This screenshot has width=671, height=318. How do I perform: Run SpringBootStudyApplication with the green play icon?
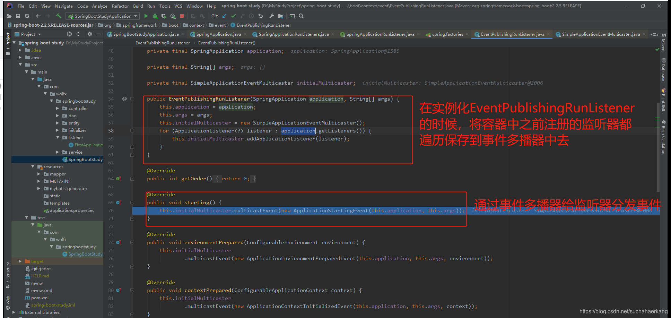(x=146, y=16)
